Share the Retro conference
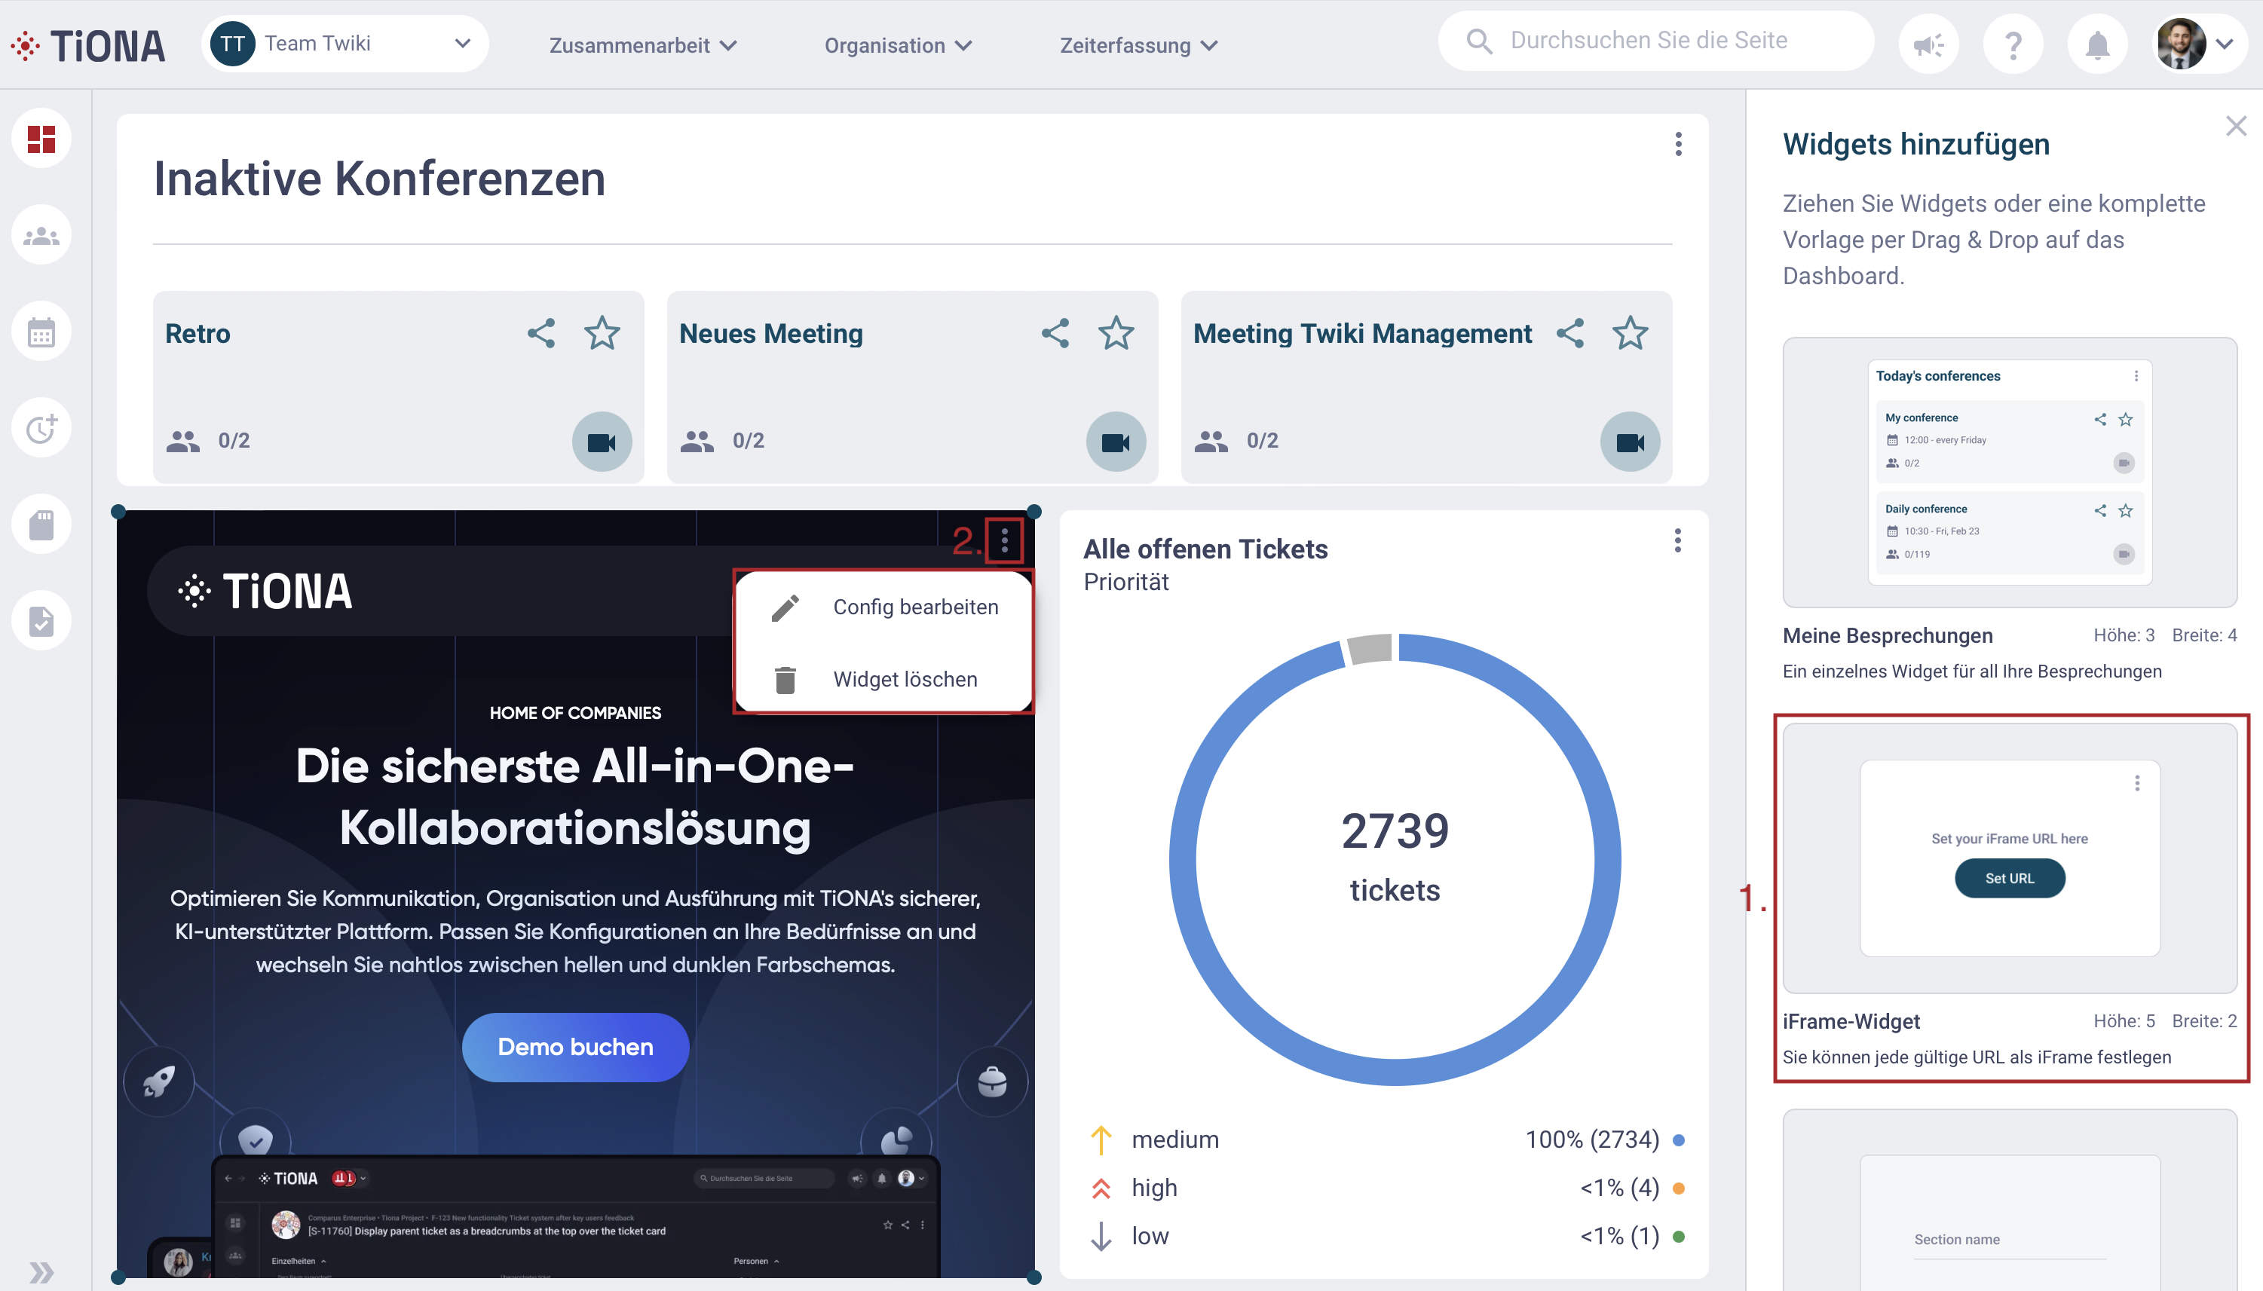Screen dimensions: 2263x1291 click(x=541, y=333)
